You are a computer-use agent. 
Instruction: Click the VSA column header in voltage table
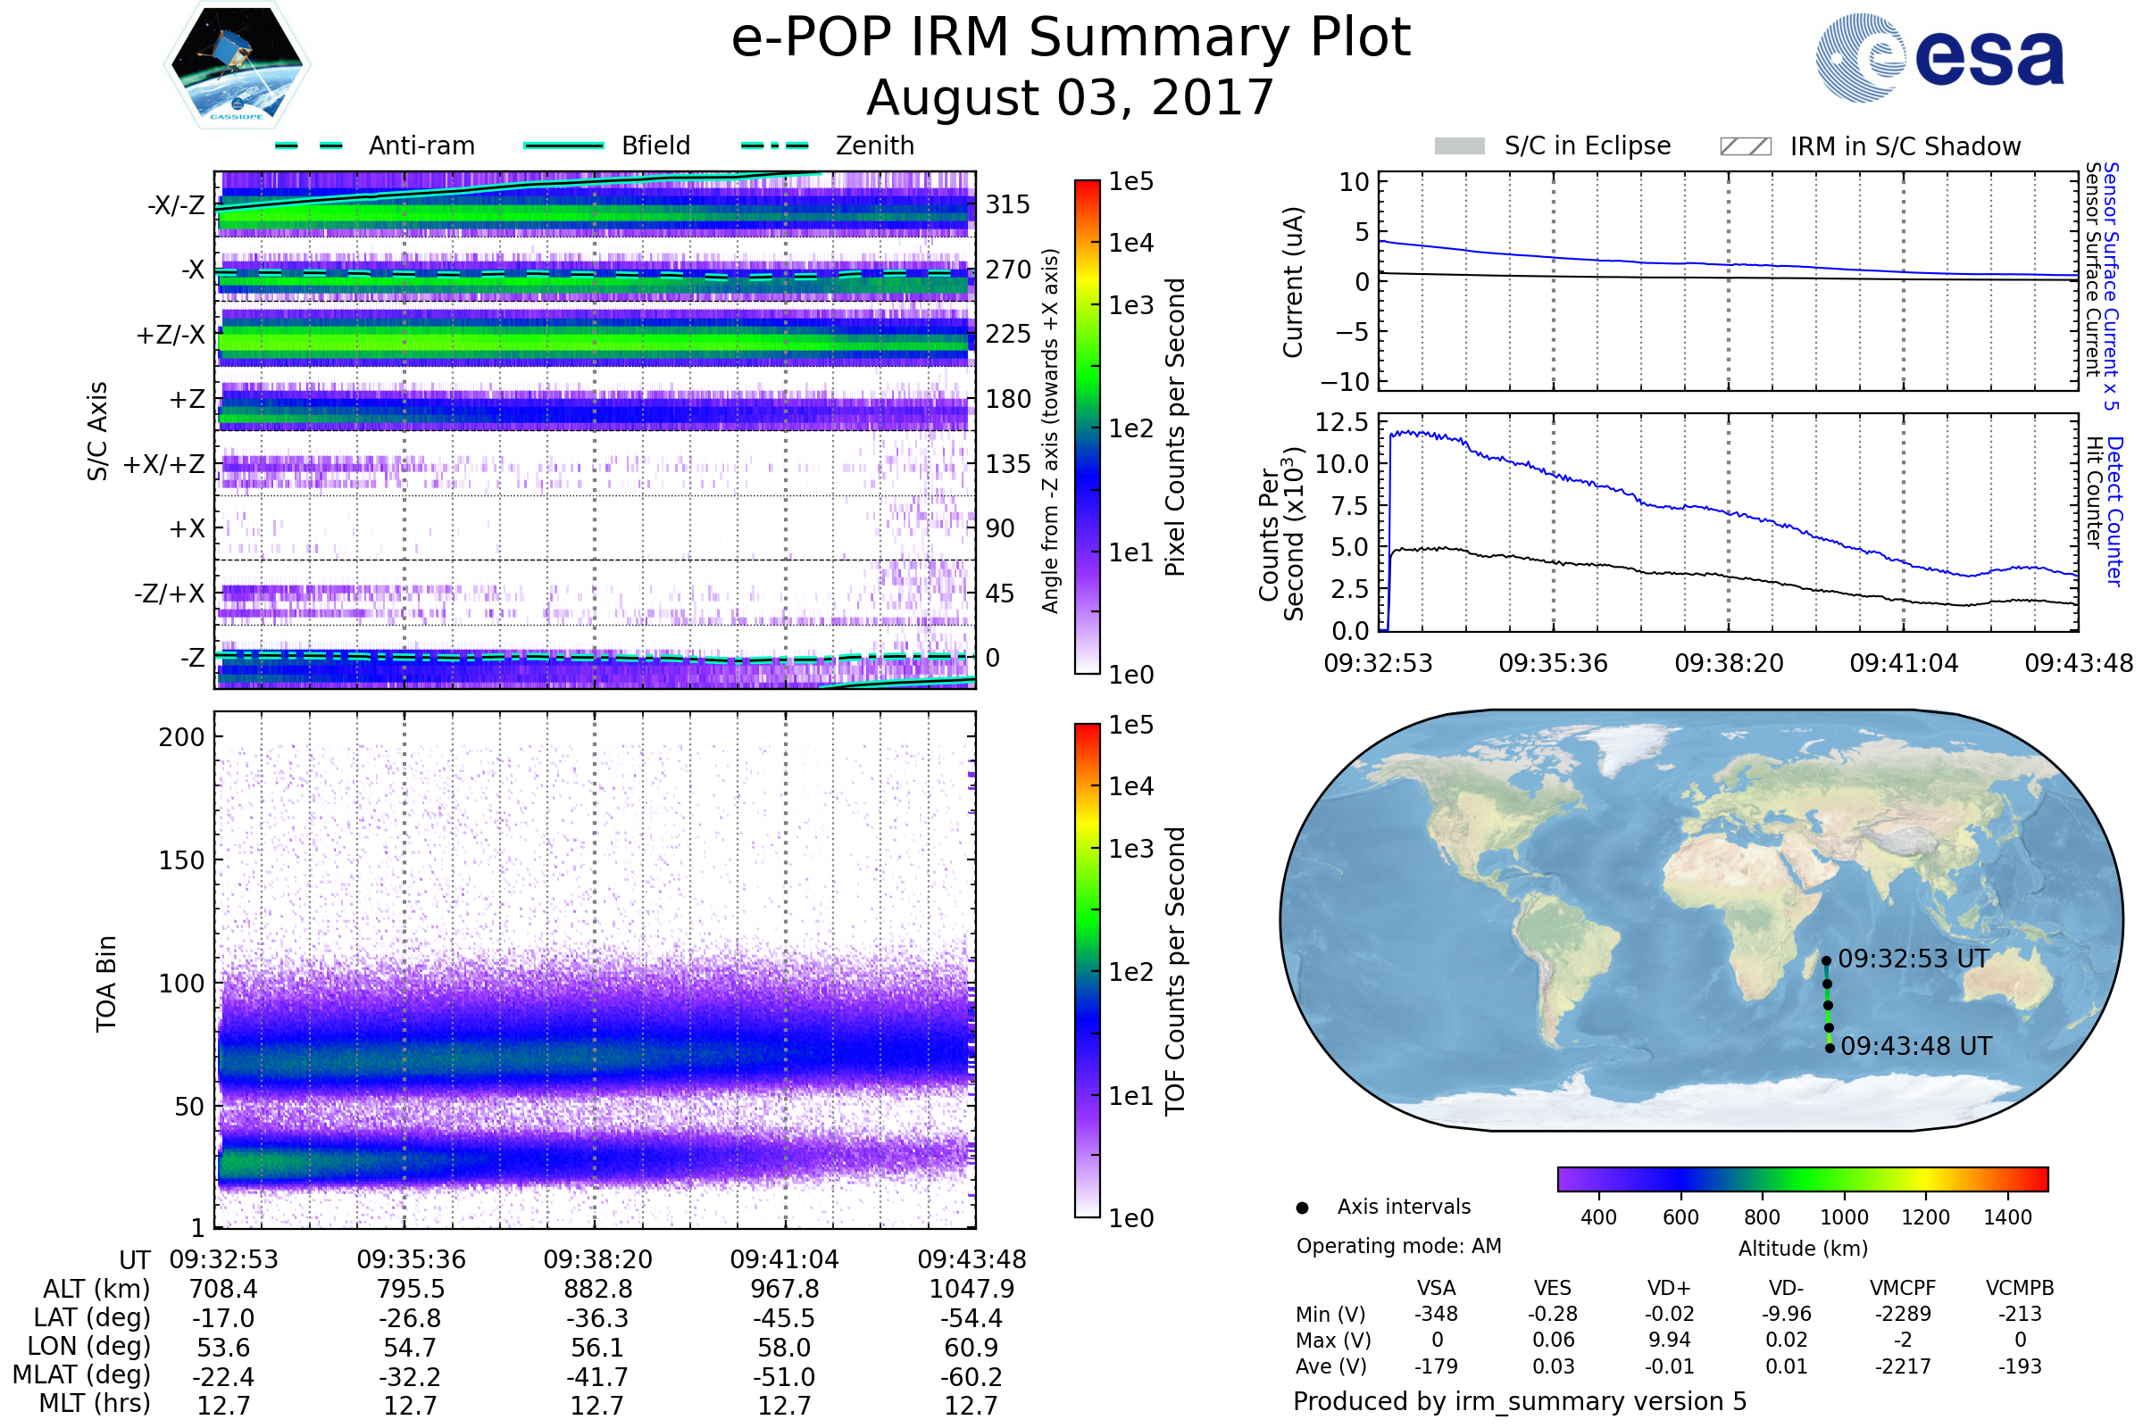[x=1436, y=1288]
